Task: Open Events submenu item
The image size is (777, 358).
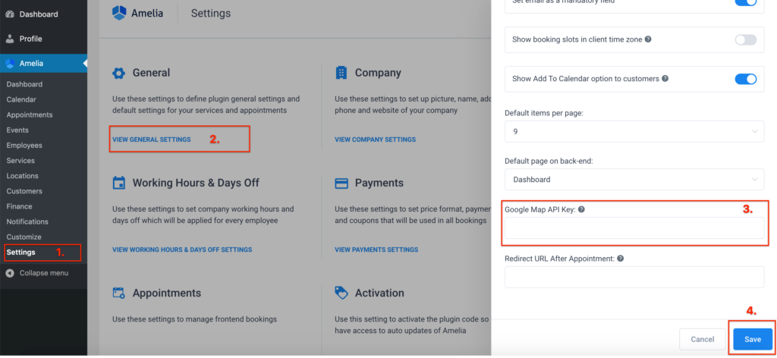Action: click(17, 130)
